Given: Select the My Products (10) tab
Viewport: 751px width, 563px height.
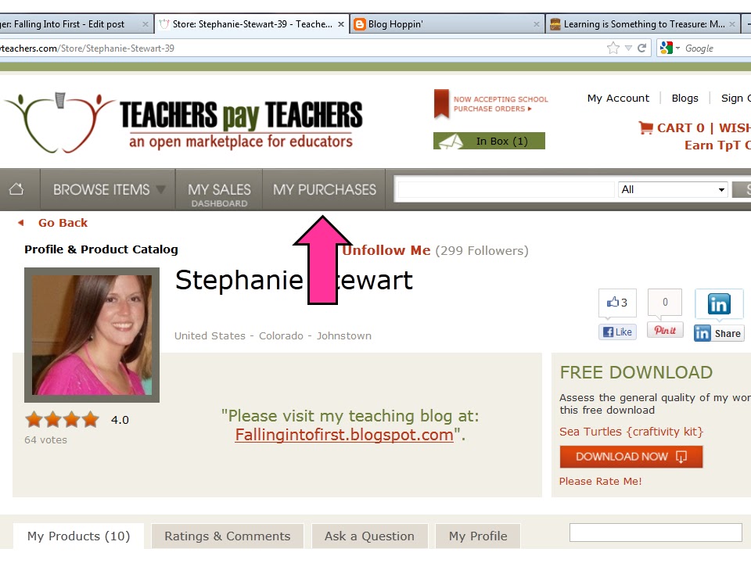Looking at the screenshot, I should [x=78, y=536].
